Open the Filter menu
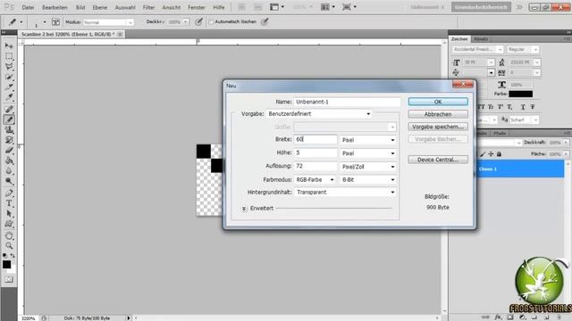The height and width of the screenshot is (321, 572). pos(149,7)
